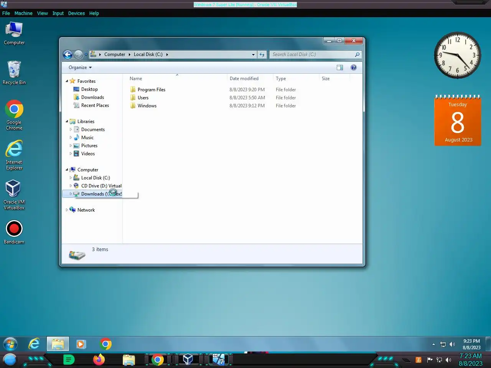
Task: Open the VirtualBox File menu
Action: coord(6,13)
